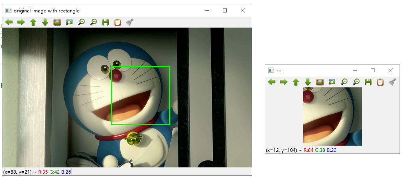Zoom in on the roi window
The height and width of the screenshot is (181, 405).
pyautogui.click(x=344, y=82)
